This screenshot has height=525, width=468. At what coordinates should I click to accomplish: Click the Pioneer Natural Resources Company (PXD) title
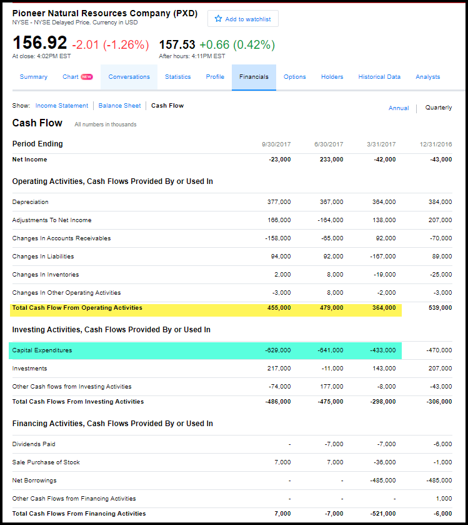pyautogui.click(x=104, y=13)
